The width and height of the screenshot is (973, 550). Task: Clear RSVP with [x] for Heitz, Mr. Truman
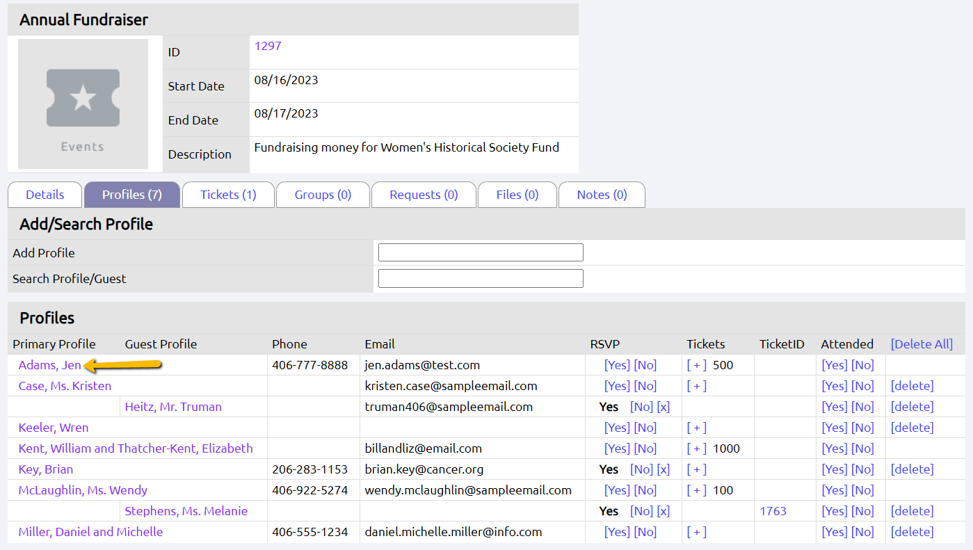pyautogui.click(x=664, y=407)
